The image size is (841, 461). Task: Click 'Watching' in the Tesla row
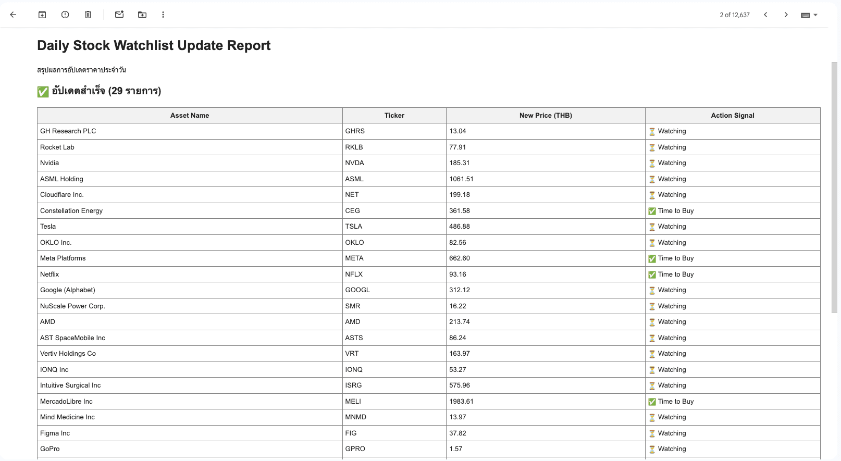click(672, 227)
